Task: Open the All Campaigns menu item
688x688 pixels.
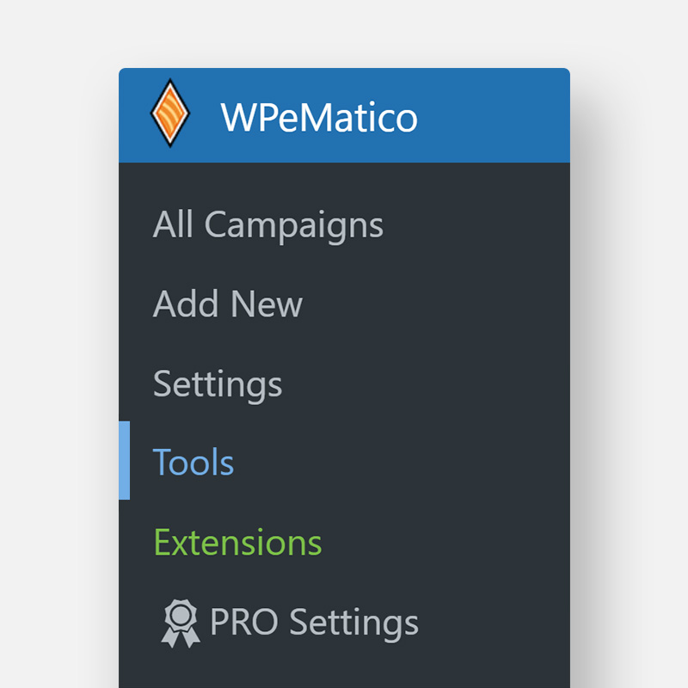Action: coord(268,225)
